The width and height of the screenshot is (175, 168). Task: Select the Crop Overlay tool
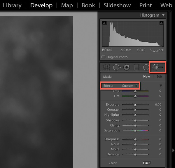106,67
